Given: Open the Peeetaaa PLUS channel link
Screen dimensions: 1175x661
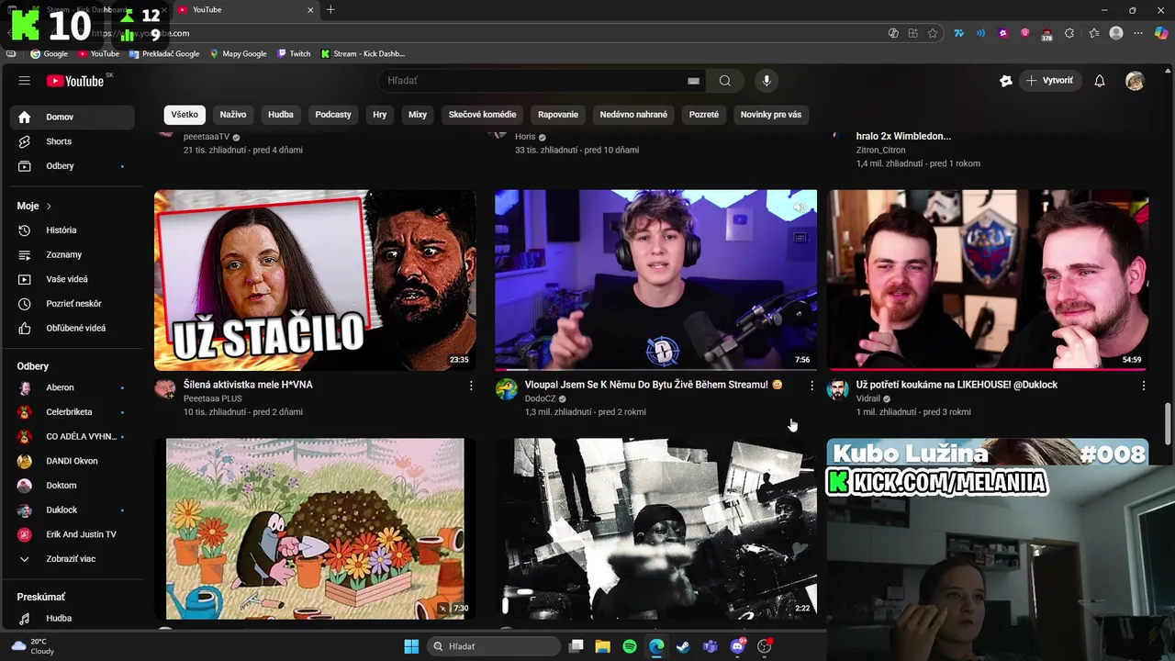Looking at the screenshot, I should tap(212, 398).
